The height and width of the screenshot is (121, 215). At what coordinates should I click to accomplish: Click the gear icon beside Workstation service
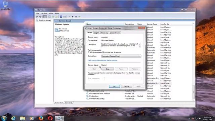click(87, 96)
